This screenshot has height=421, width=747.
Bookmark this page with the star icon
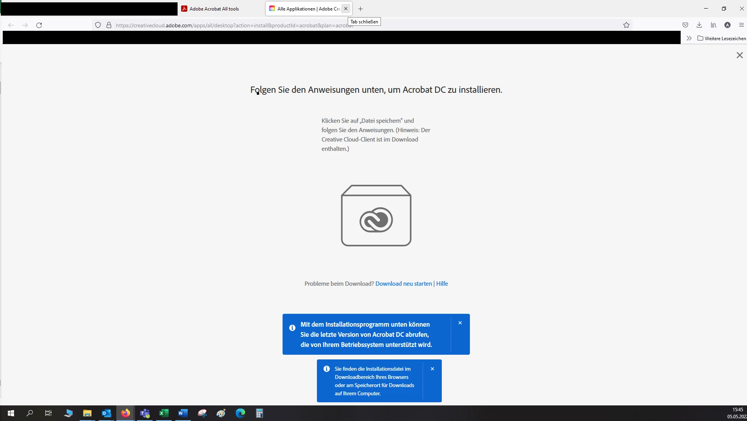(626, 25)
